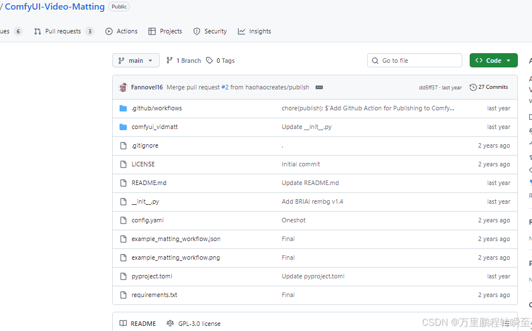This screenshot has height=331, width=532.
Task: Click the Actions play icon
Action: click(x=109, y=31)
